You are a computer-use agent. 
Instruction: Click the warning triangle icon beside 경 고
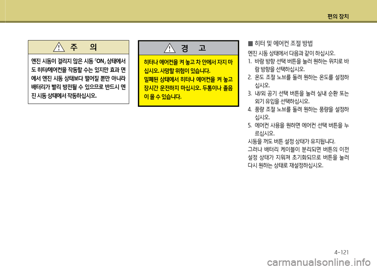[x=170, y=48]
